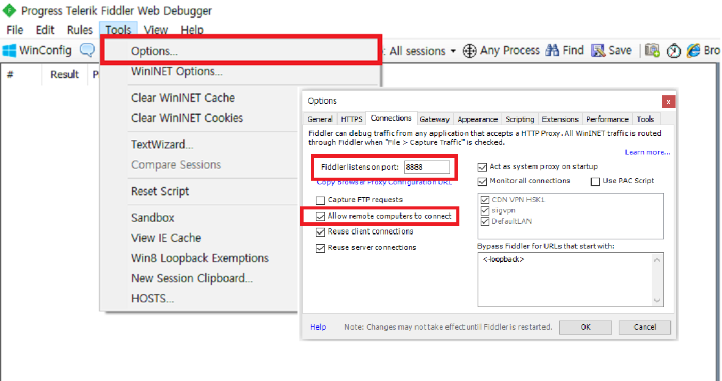Click the # column header

(x=10, y=74)
